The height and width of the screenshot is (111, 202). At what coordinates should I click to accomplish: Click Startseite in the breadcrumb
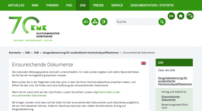point(15,53)
